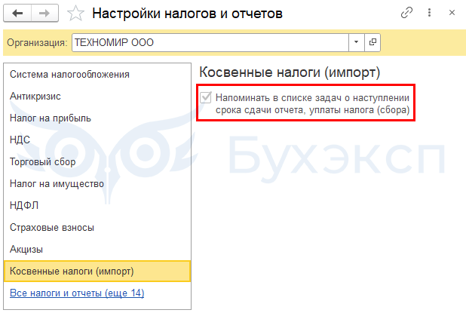This screenshot has height=313, width=466.
Task: Toggle the task list reminder checkbox
Action: pos(206,97)
